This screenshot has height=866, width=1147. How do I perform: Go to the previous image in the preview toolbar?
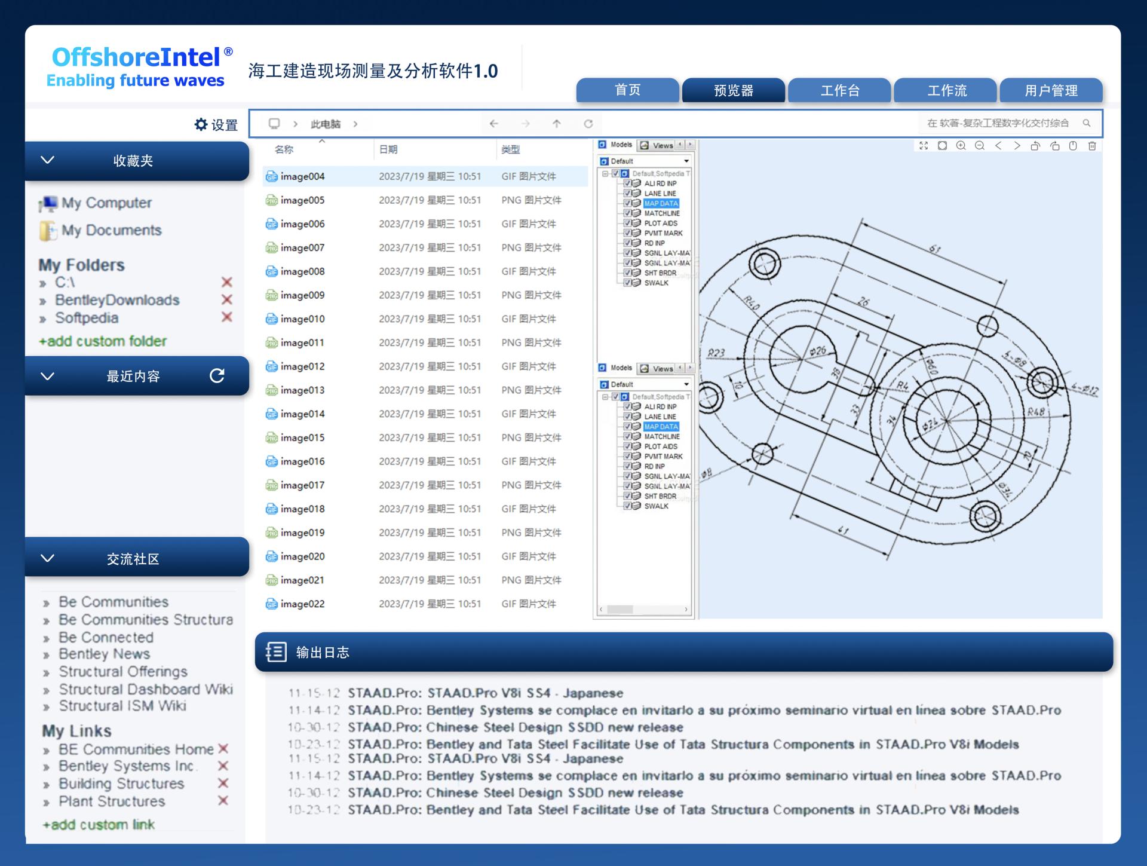pos(998,146)
